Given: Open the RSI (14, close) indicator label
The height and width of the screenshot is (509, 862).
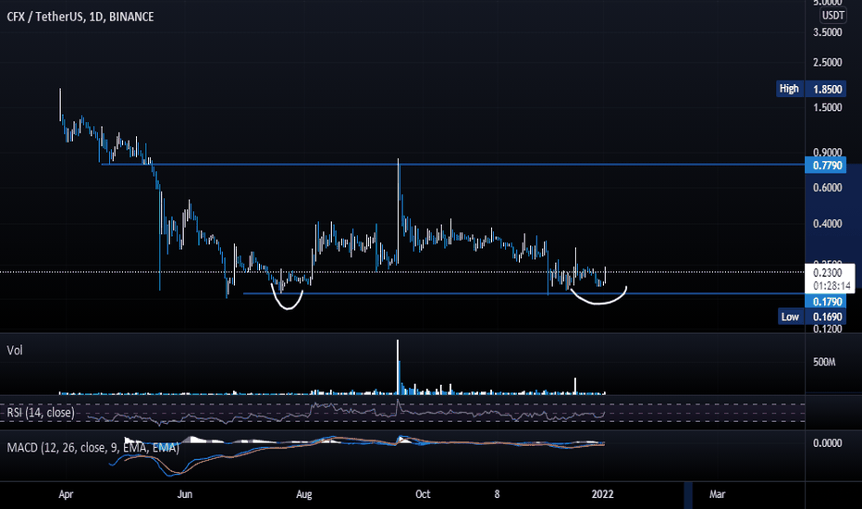Looking at the screenshot, I should point(41,413).
